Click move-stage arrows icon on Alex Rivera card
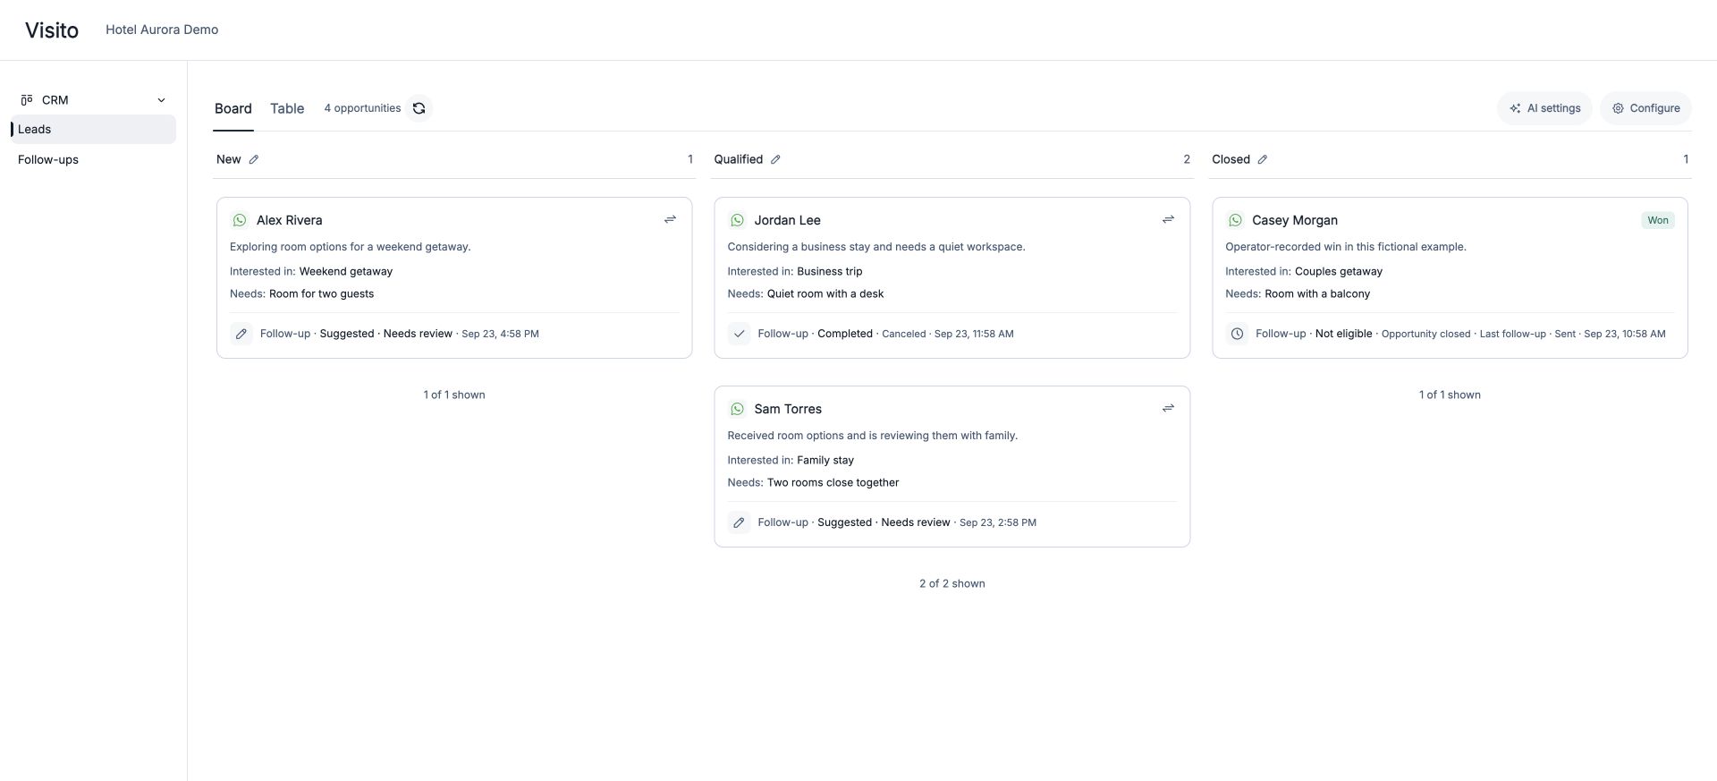 pos(670,219)
